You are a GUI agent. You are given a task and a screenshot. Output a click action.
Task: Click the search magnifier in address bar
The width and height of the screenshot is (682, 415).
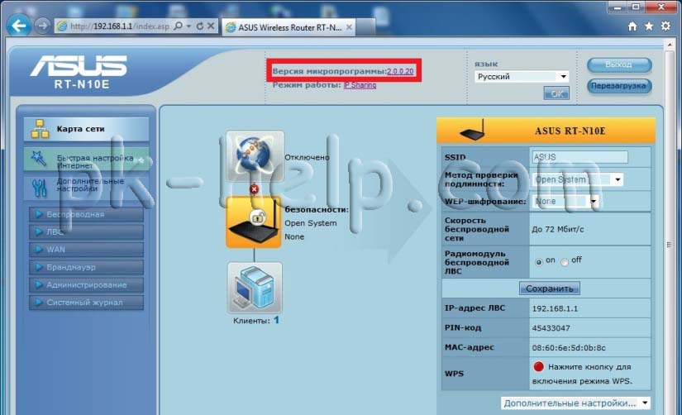pos(178,26)
